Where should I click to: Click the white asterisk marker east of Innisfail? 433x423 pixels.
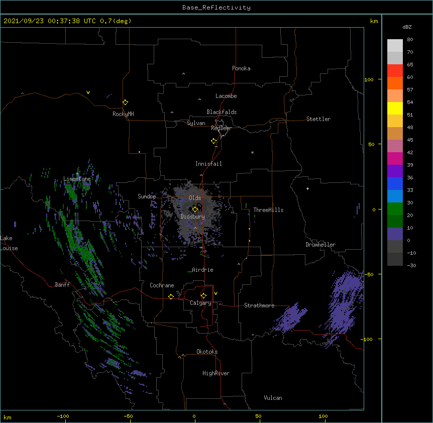coord(252,152)
